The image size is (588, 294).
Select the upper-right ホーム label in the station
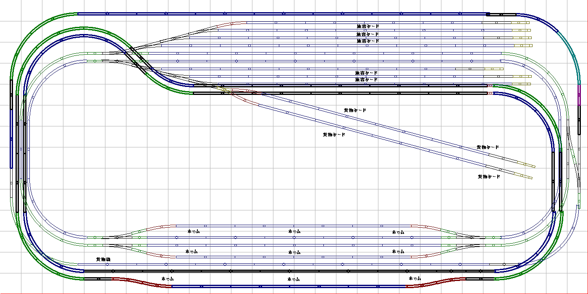coord(398,232)
